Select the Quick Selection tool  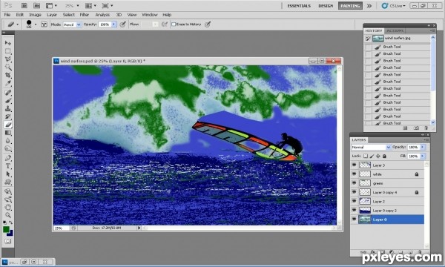(x=8, y=67)
